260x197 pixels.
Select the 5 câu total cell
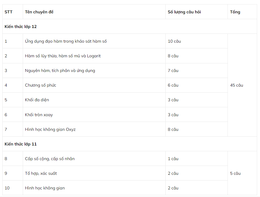[x=235, y=173]
